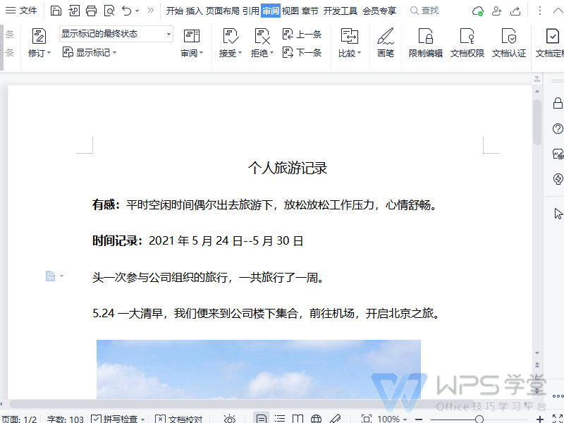This screenshot has height=423, width=564.
Task: Go to Next change (下一条)
Action: click(302, 52)
